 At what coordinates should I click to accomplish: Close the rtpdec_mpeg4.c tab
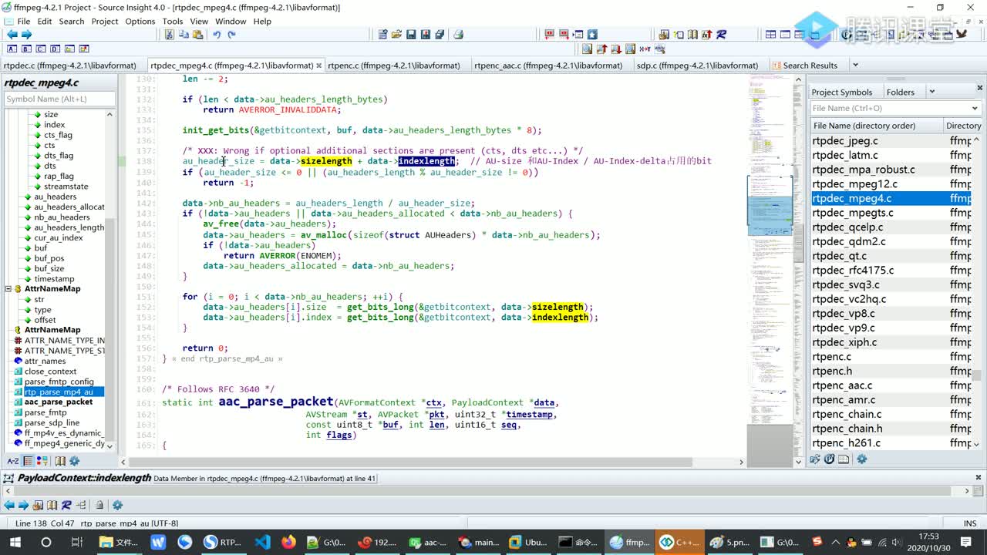pyautogui.click(x=319, y=66)
